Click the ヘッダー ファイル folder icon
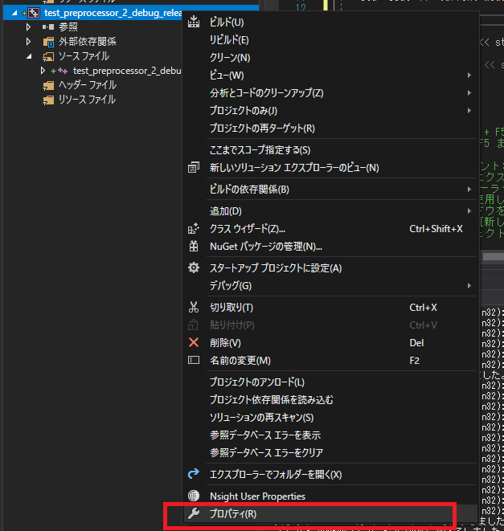 tap(48, 85)
